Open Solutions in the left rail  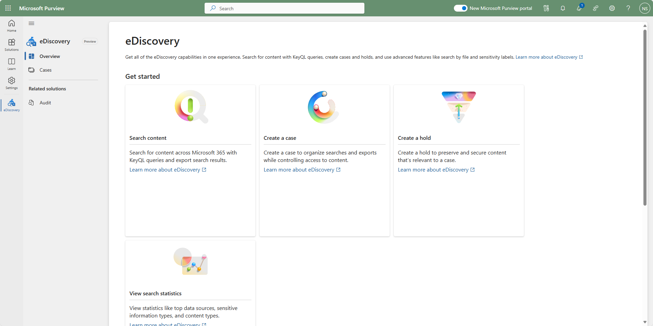[12, 45]
